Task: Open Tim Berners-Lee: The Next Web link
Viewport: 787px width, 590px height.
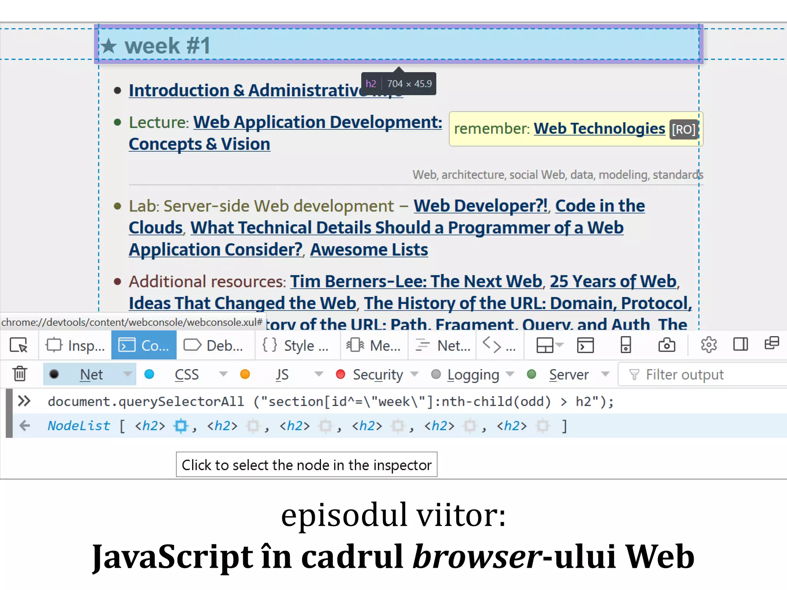Action: 416,282
